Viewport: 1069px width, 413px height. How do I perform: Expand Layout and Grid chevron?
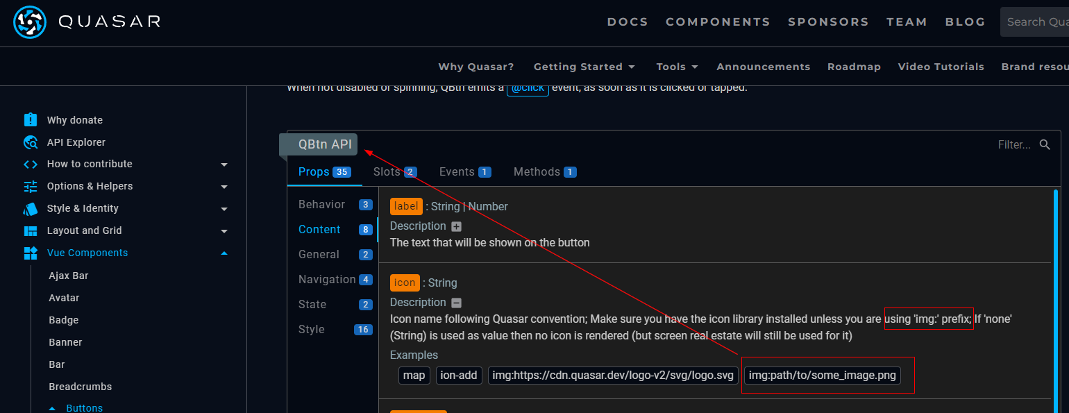tap(224, 230)
